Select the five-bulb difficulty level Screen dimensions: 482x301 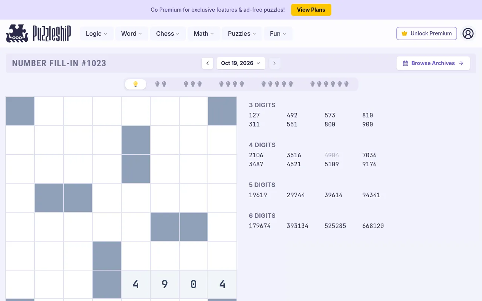[x=277, y=84]
